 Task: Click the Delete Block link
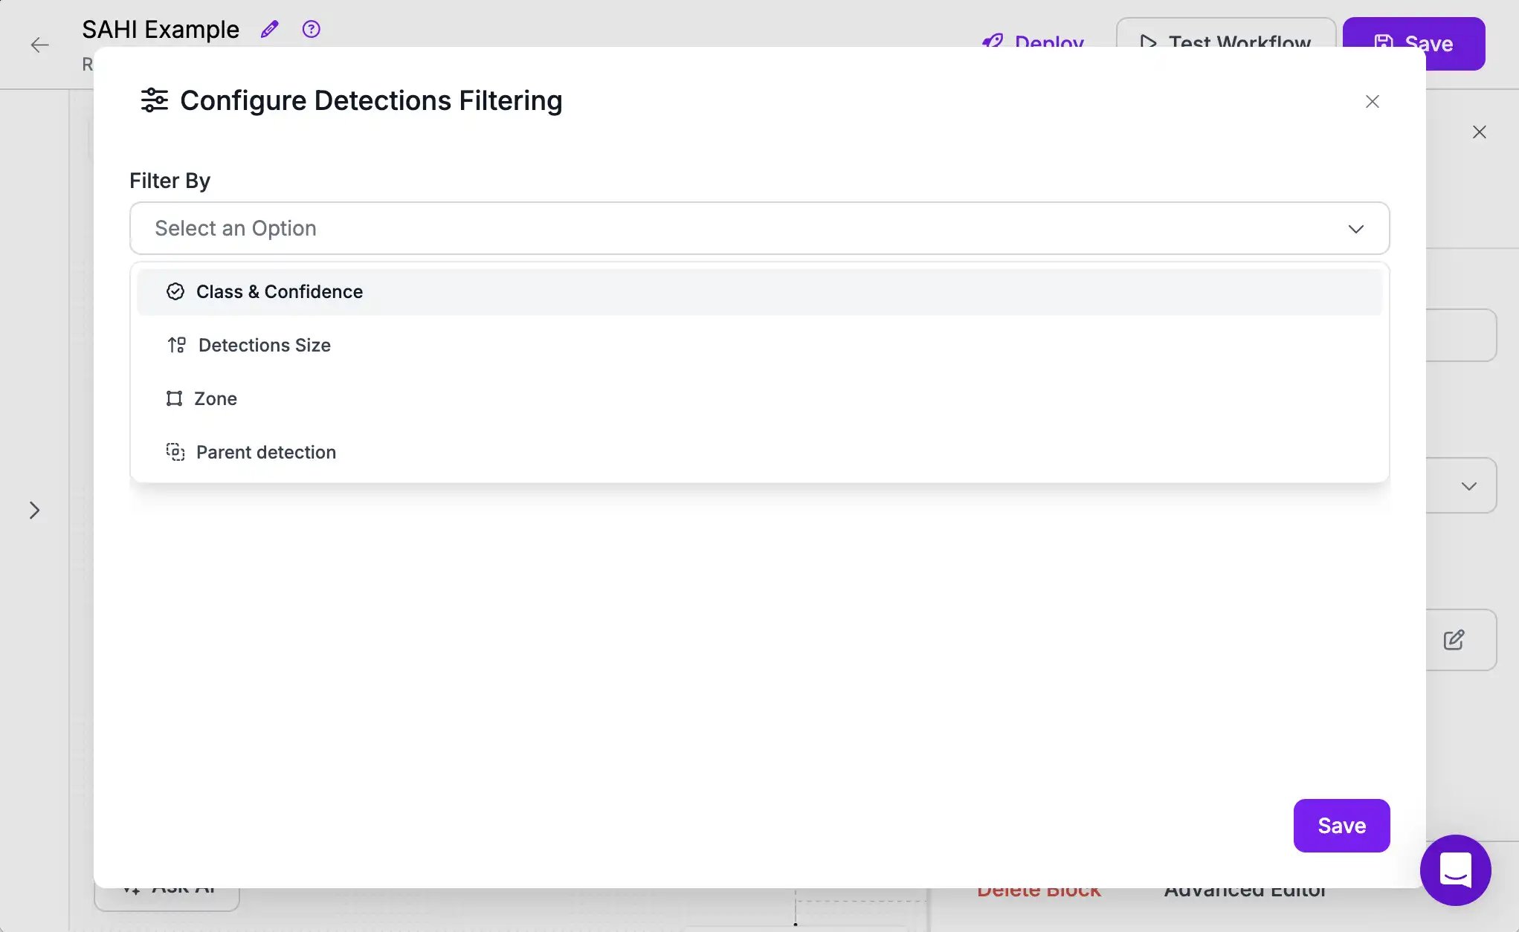1039,893
